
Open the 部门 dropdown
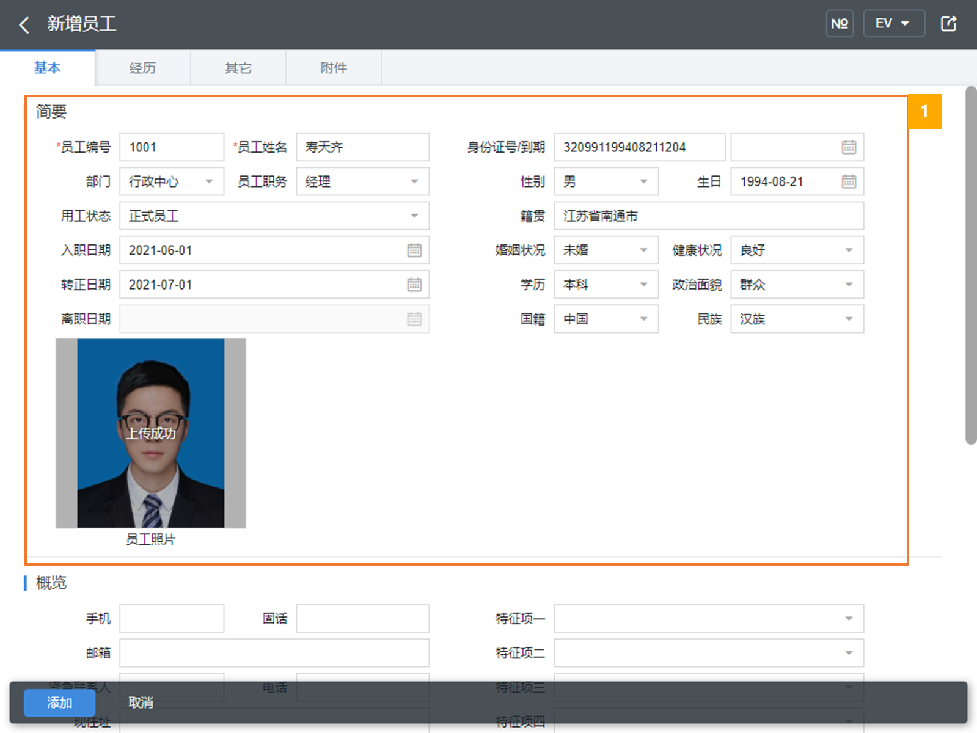coord(172,181)
